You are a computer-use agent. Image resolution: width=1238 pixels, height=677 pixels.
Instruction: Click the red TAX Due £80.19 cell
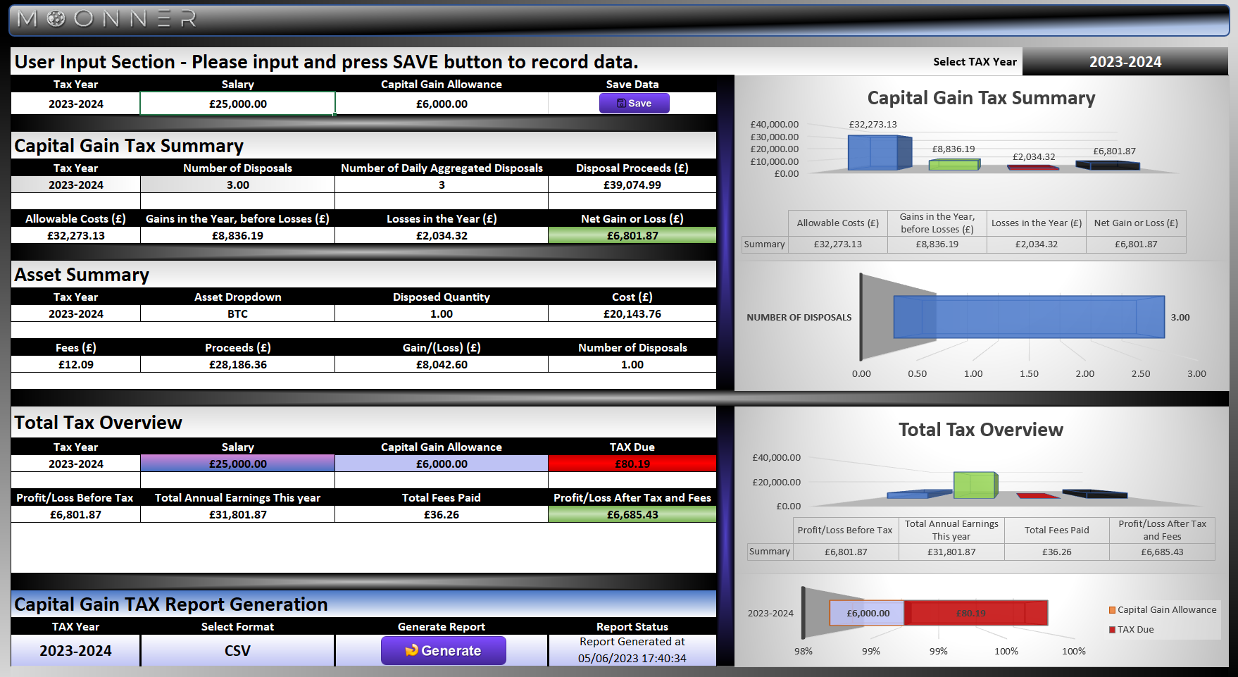(632, 464)
